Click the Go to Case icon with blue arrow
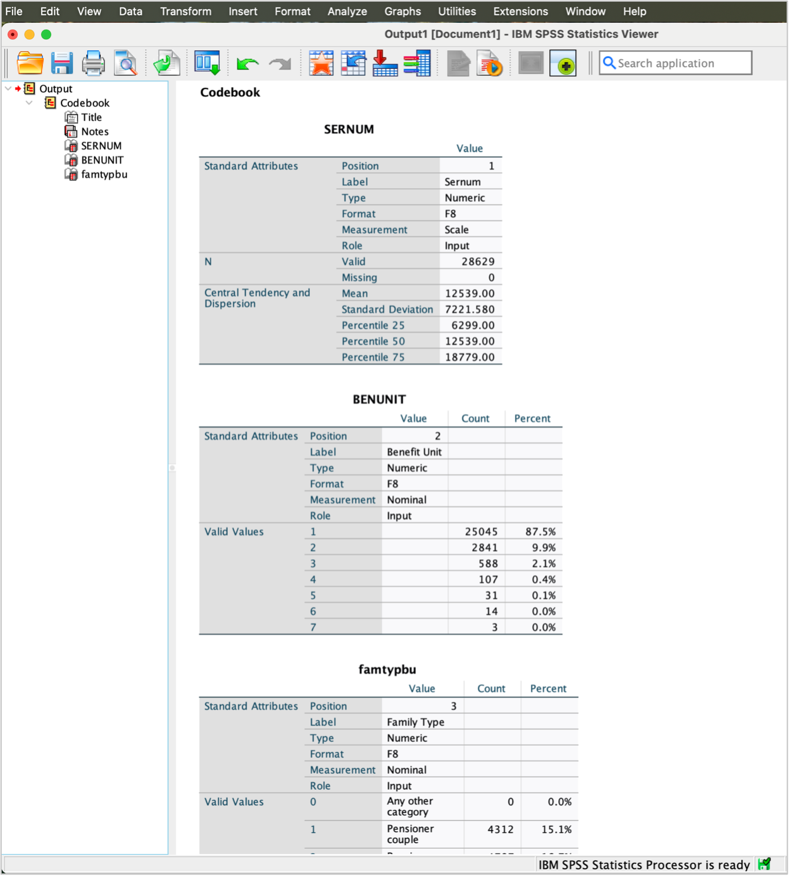 tap(353, 63)
